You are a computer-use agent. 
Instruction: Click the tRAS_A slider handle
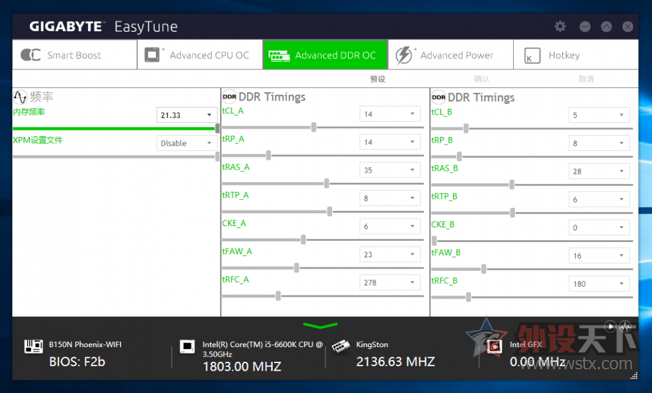coord(326,183)
